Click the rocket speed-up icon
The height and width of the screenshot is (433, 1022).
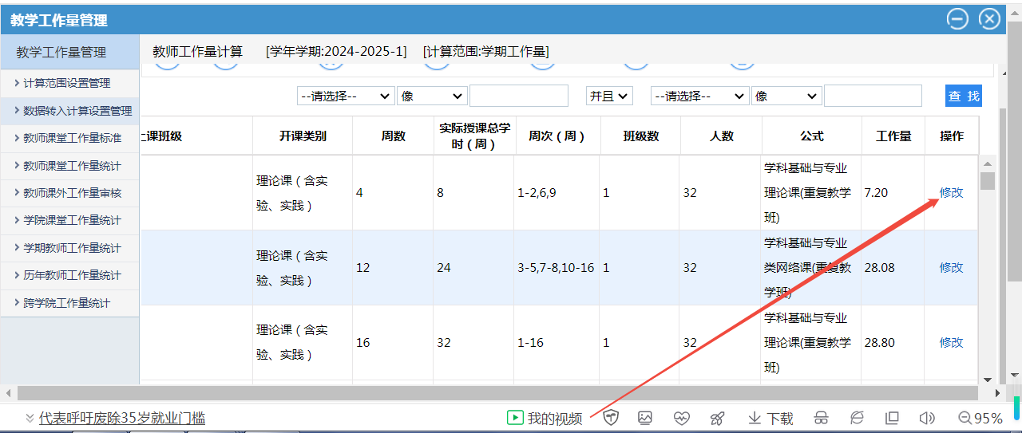tap(717, 418)
